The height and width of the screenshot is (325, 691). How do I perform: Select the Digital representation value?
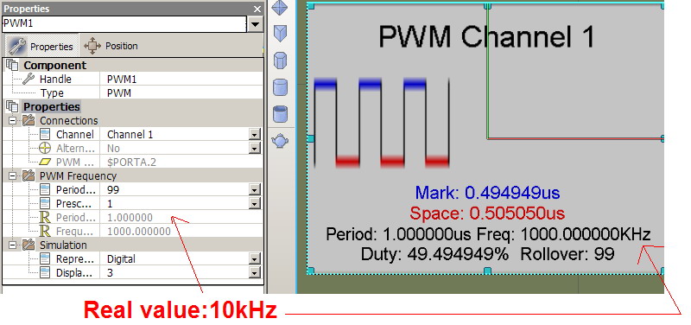pos(174,258)
